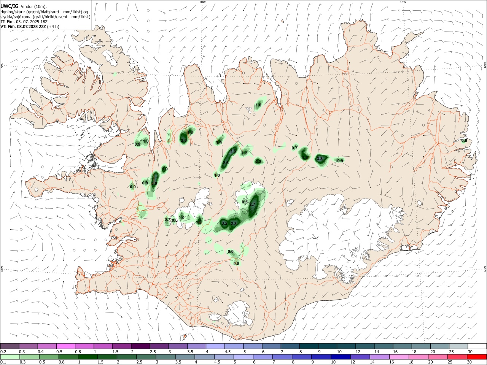Select the 1.3 rainfall value label
487x365 pixels.
click(x=190, y=132)
